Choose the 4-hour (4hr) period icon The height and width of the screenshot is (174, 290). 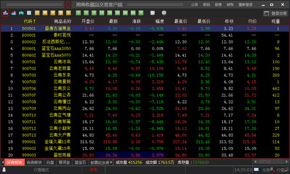133,13
